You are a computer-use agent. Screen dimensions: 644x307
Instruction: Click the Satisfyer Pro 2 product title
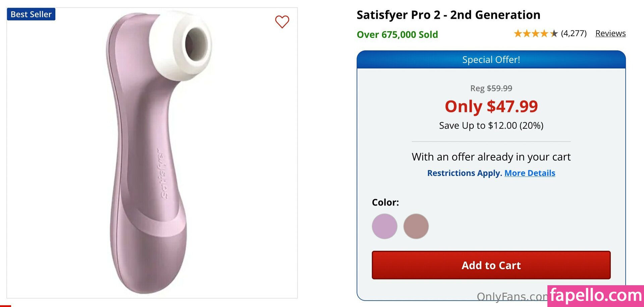point(448,15)
